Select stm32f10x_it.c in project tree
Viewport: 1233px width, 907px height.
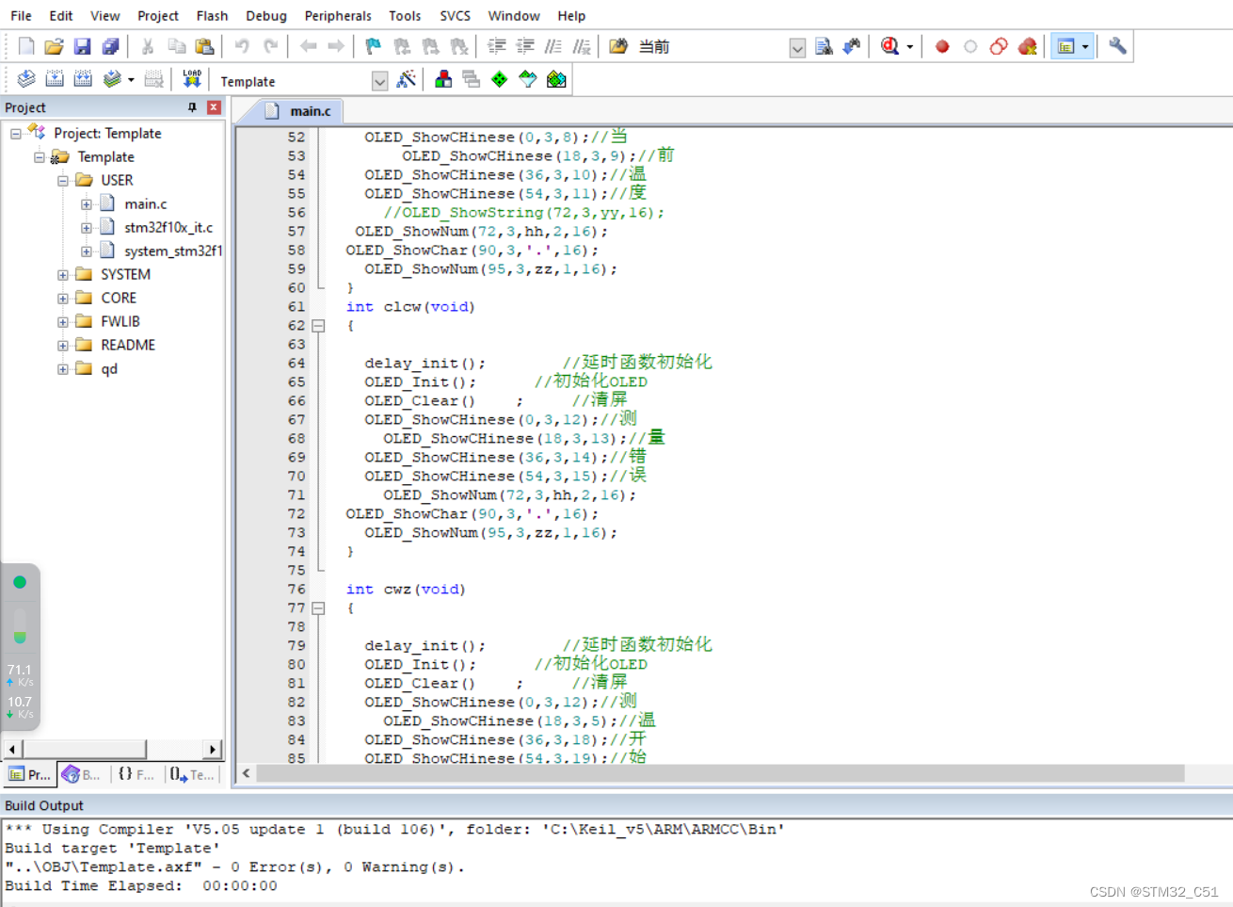tap(168, 227)
